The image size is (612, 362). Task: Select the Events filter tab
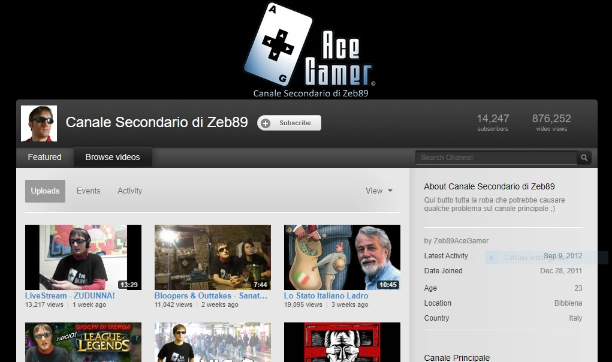click(x=89, y=191)
